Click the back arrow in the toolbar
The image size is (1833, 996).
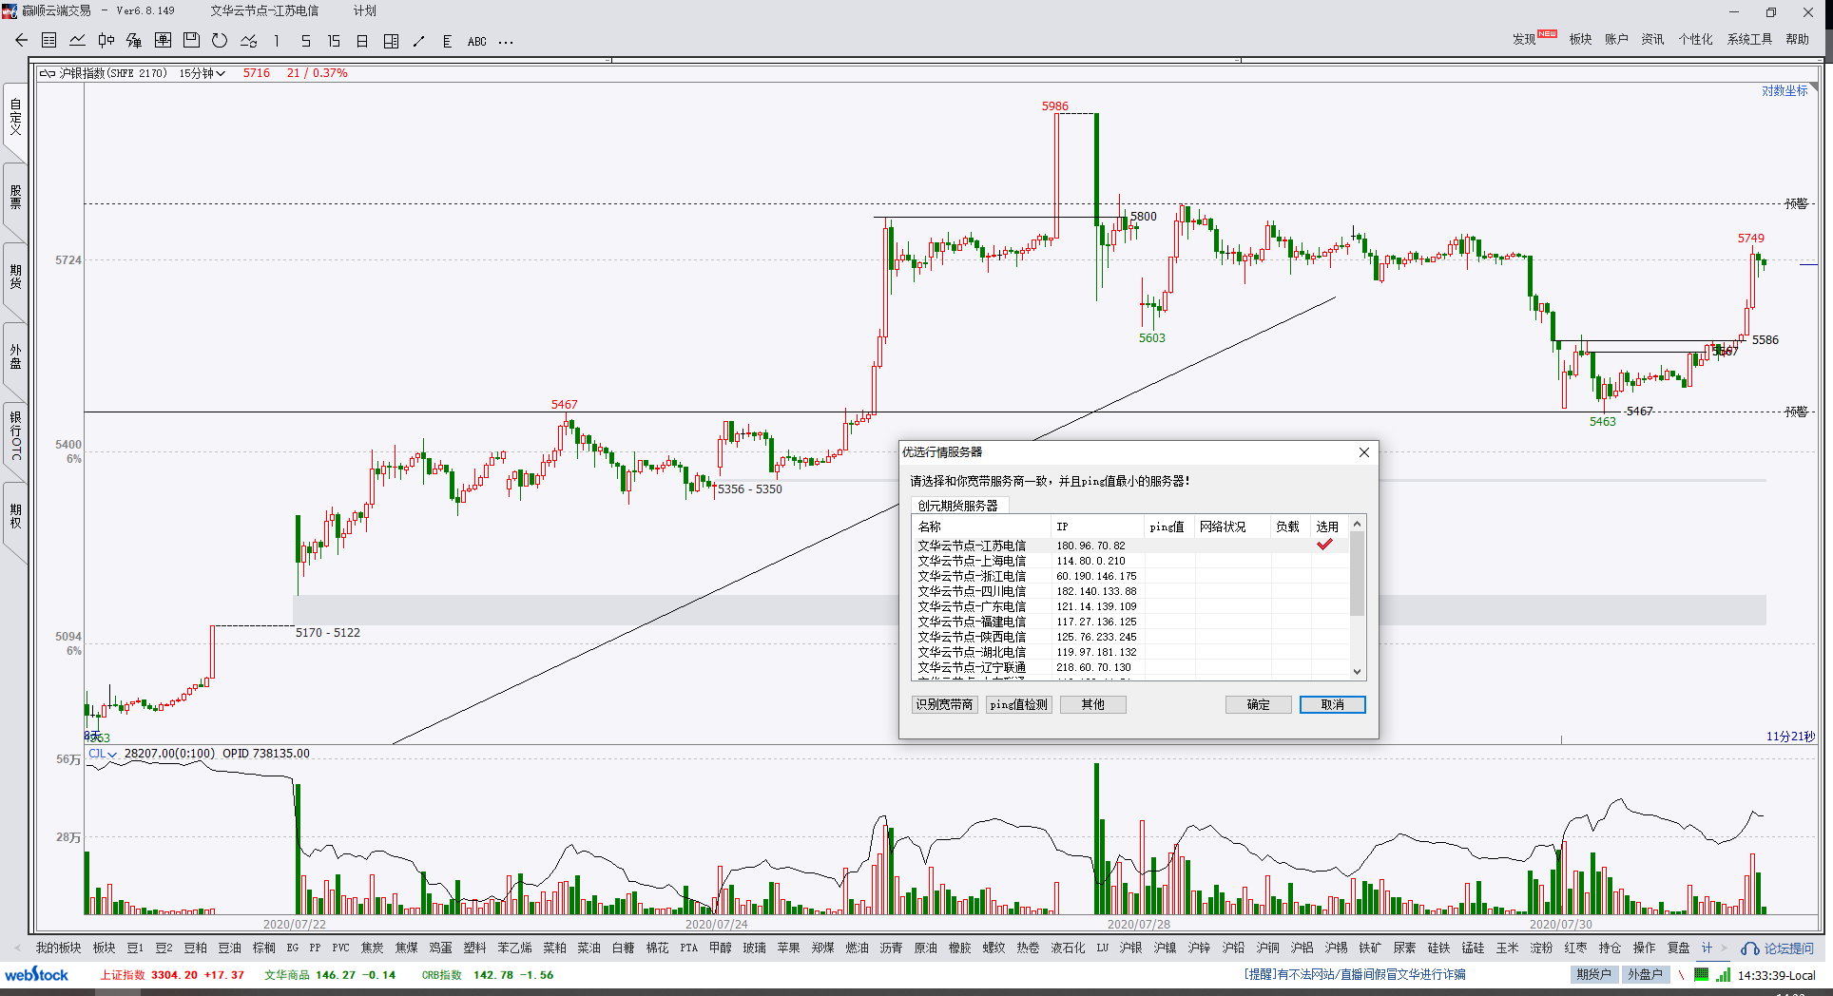pyautogui.click(x=21, y=41)
